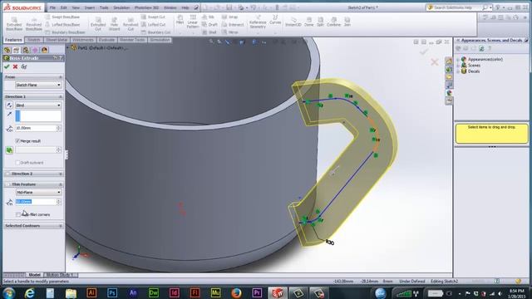Click the Extruded Cut tool
Image resolution: width=532 pixels, height=299 pixels.
98,24
